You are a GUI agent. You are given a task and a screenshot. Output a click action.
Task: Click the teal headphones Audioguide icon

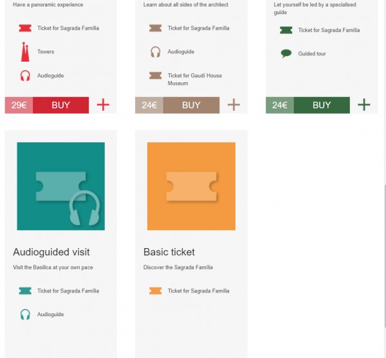[25, 314]
